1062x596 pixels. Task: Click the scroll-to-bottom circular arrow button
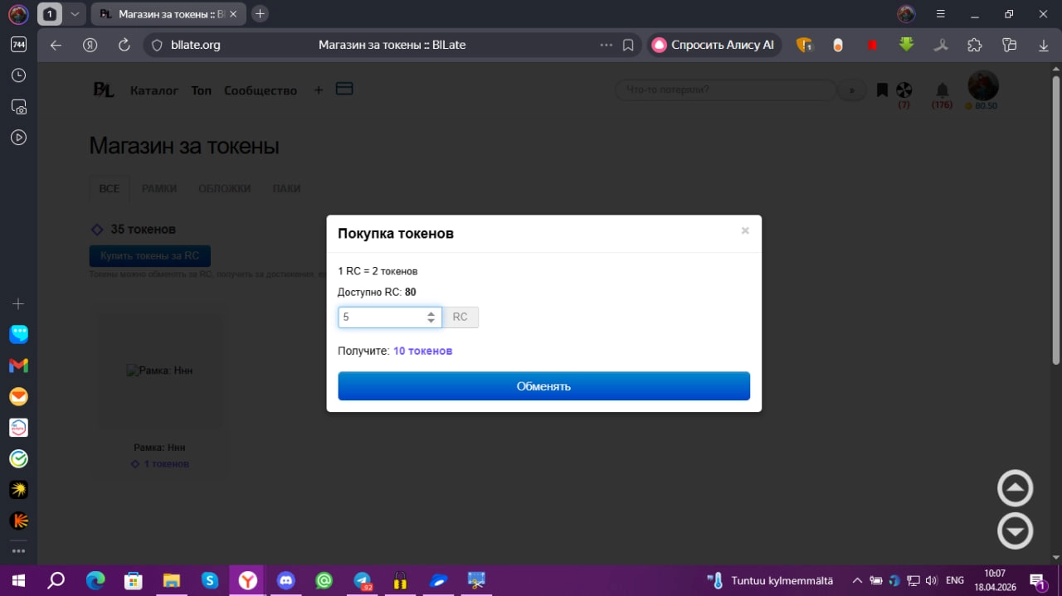pyautogui.click(x=1015, y=531)
